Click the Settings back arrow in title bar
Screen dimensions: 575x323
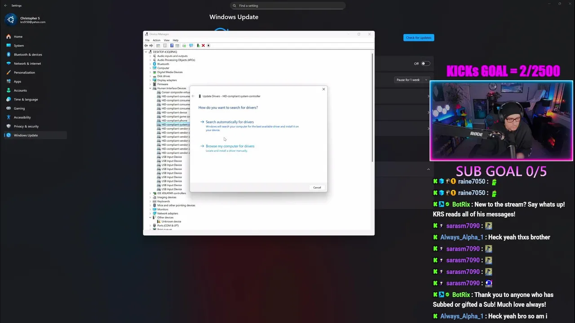tap(5, 5)
